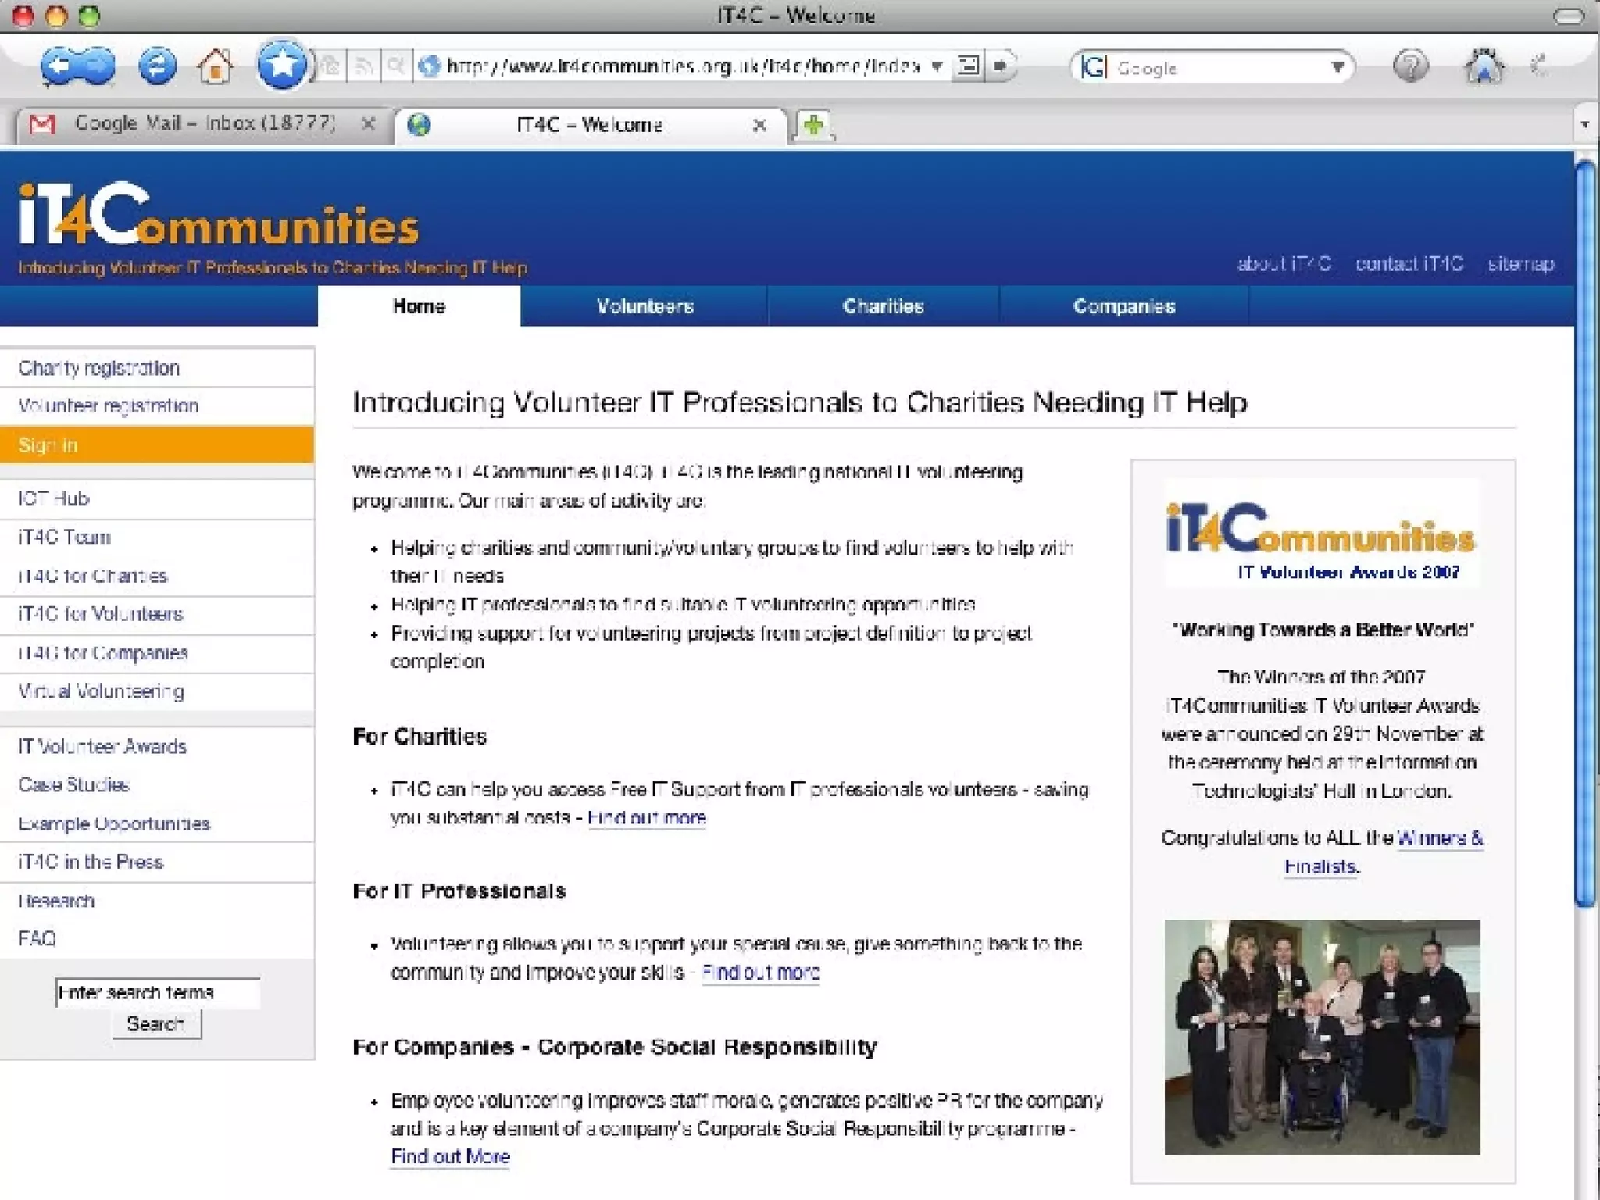The image size is (1600, 1200).
Task: Click the help question mark icon
Action: point(1410,66)
